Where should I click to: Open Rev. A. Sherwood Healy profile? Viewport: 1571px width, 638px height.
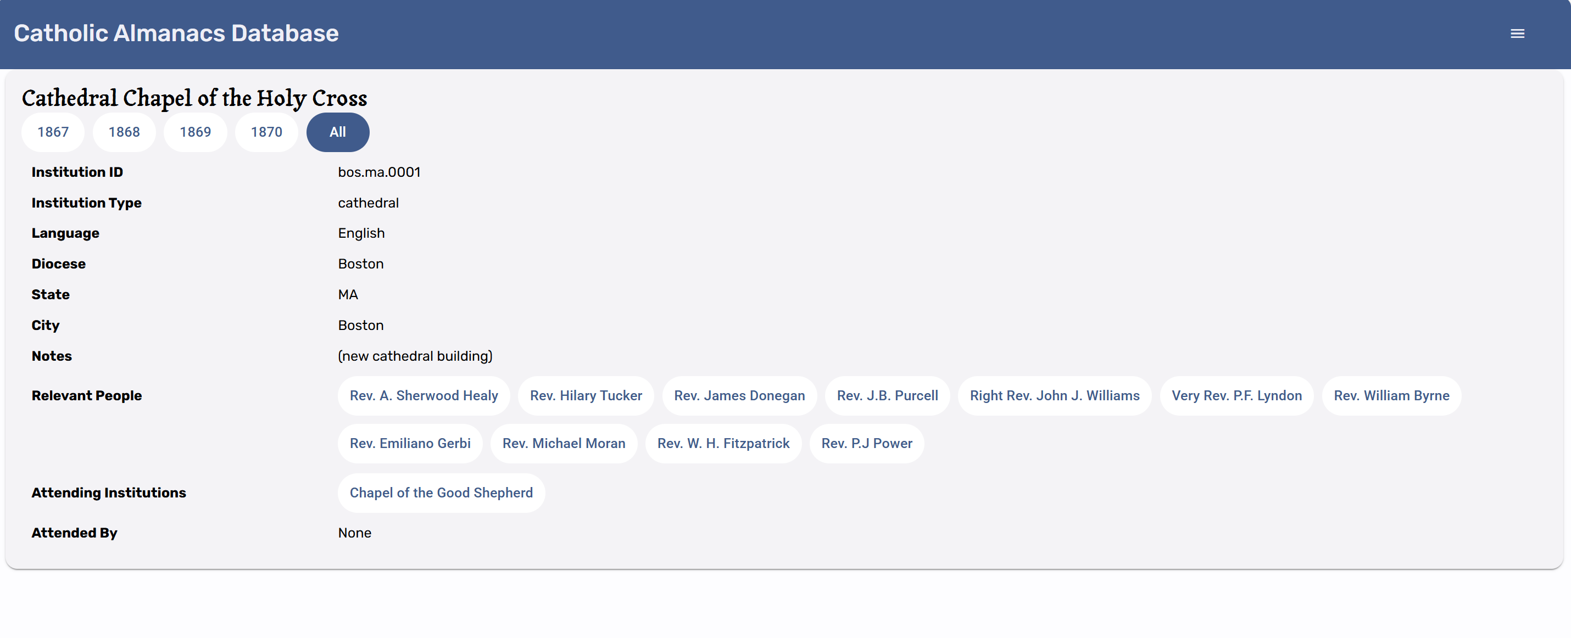pyautogui.click(x=424, y=396)
